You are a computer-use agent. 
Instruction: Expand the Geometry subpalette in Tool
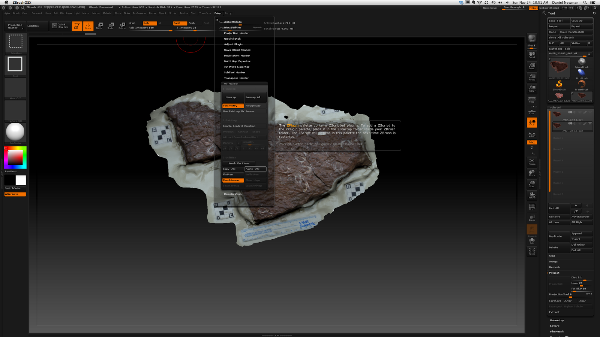click(557, 321)
